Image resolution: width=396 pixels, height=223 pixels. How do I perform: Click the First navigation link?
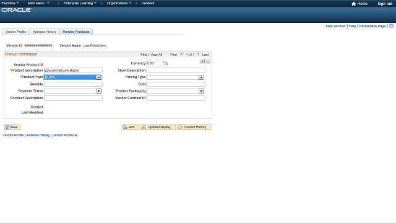click(x=173, y=55)
